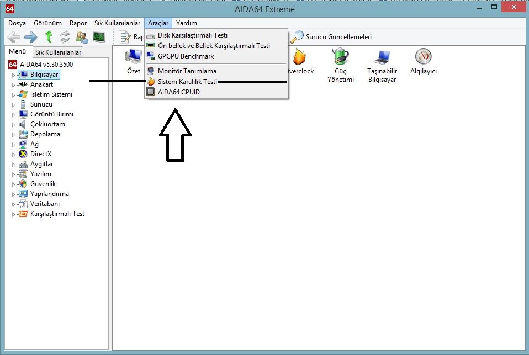Click the DirectX yellow X icon
529x355 pixels.
pos(23,154)
